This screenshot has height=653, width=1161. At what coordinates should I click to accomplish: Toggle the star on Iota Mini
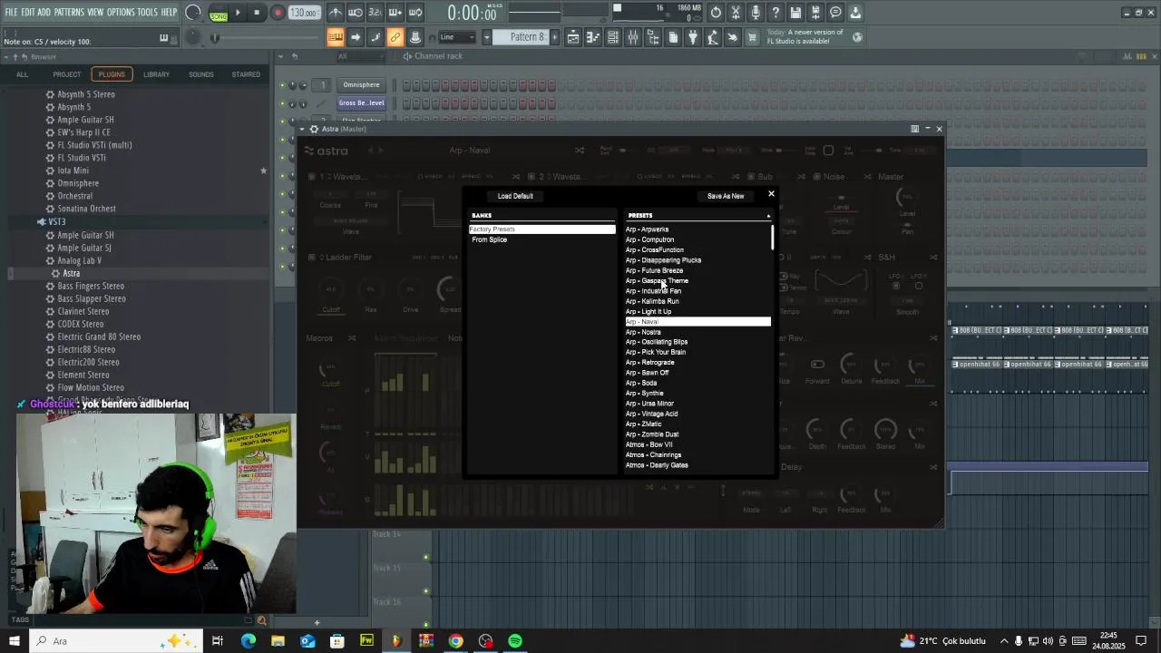(x=263, y=171)
